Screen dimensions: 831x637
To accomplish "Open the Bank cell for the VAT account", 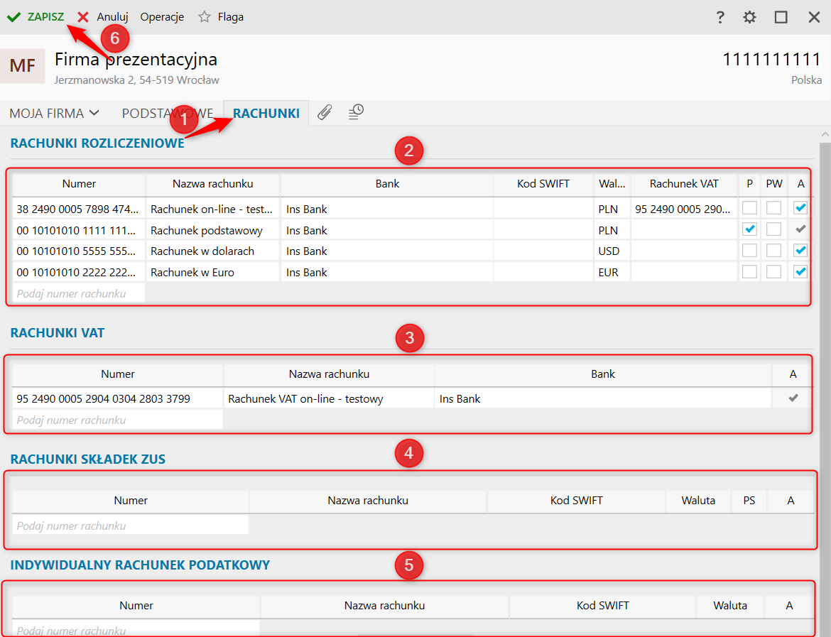I will click(x=602, y=399).
